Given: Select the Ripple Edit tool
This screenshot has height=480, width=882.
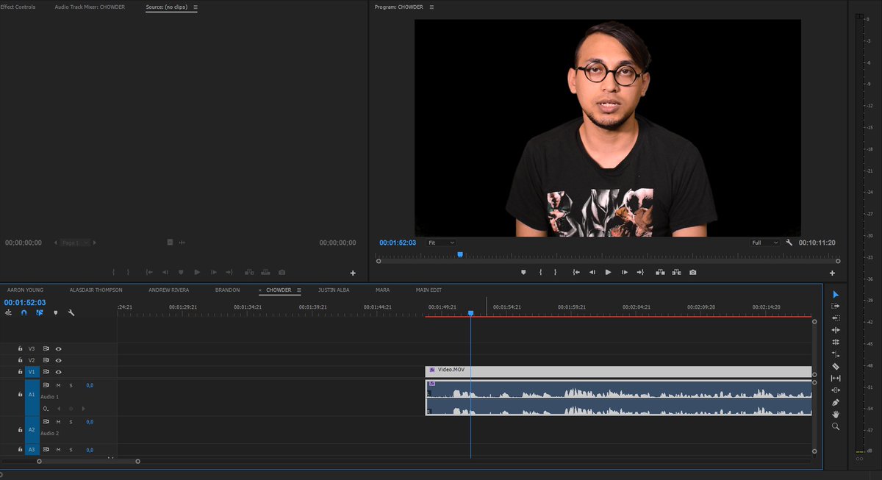Looking at the screenshot, I should tap(836, 330).
